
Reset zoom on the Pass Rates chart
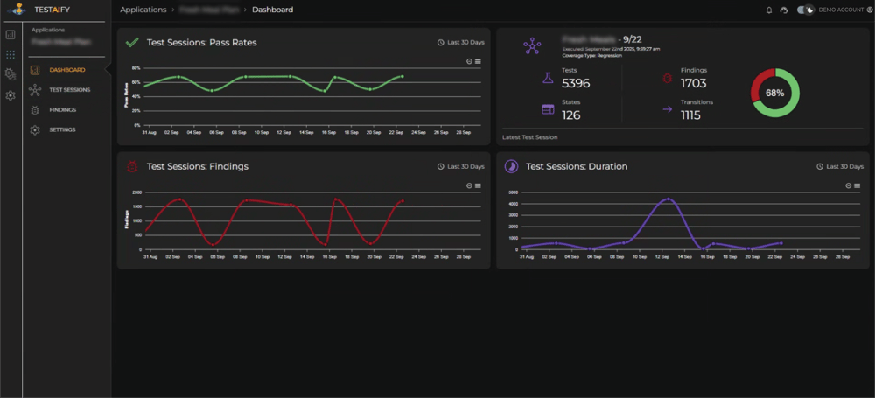click(469, 61)
